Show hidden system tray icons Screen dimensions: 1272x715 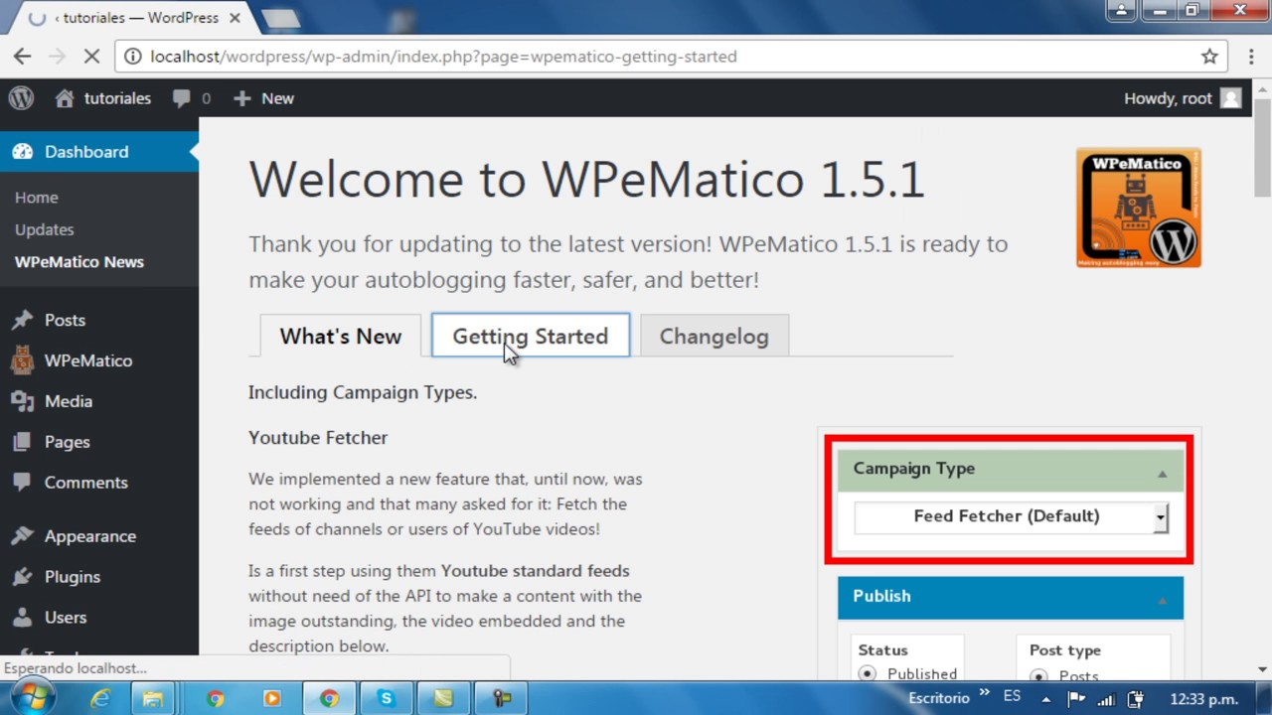[1045, 699]
